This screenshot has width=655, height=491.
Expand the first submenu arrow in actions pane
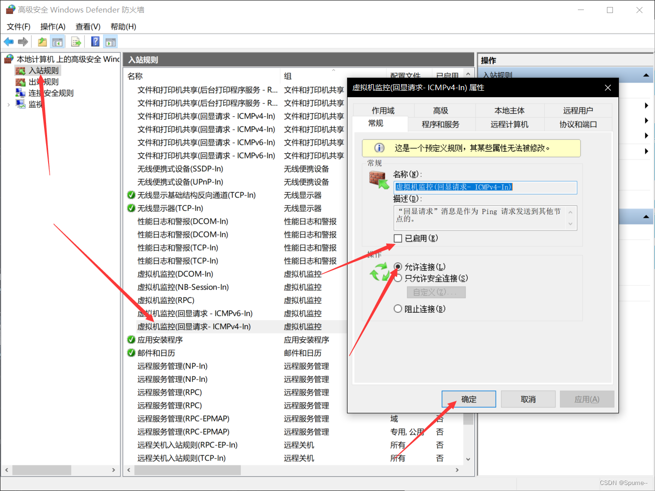point(646,105)
